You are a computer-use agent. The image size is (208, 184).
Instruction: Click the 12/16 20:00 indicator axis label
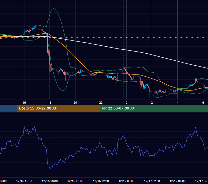point(75,181)
